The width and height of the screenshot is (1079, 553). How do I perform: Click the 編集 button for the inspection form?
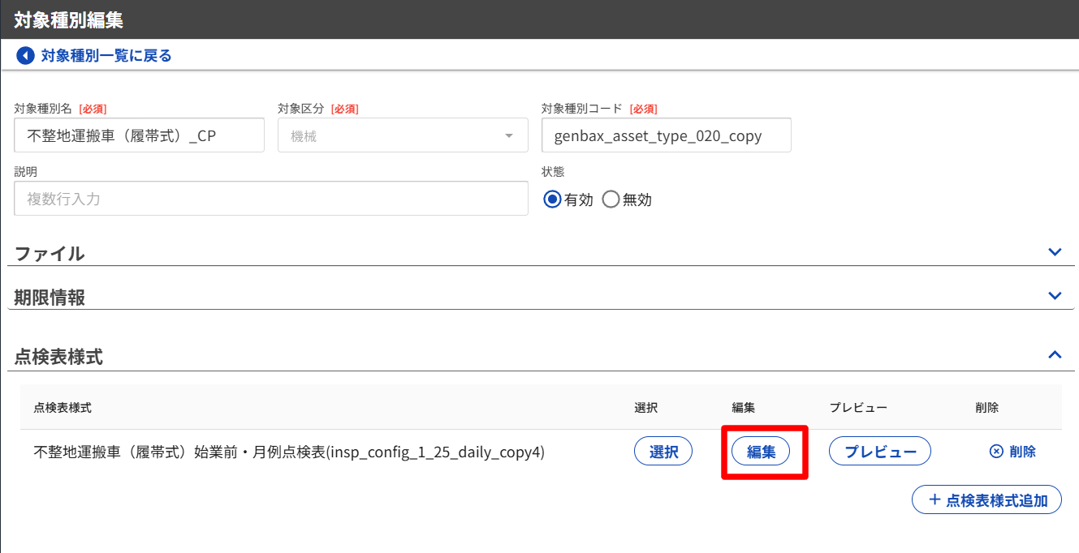click(761, 452)
